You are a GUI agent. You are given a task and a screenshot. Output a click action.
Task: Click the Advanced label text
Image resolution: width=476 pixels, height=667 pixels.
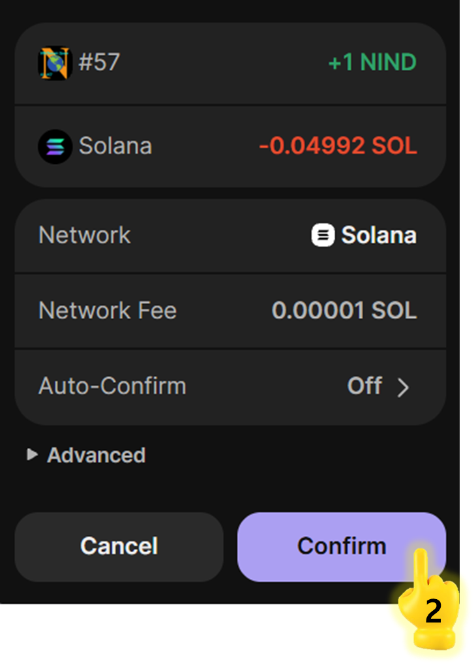[96, 455]
